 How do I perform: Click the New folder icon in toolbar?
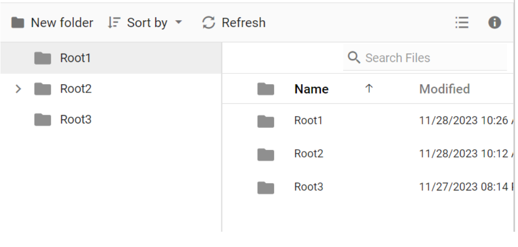pos(18,23)
